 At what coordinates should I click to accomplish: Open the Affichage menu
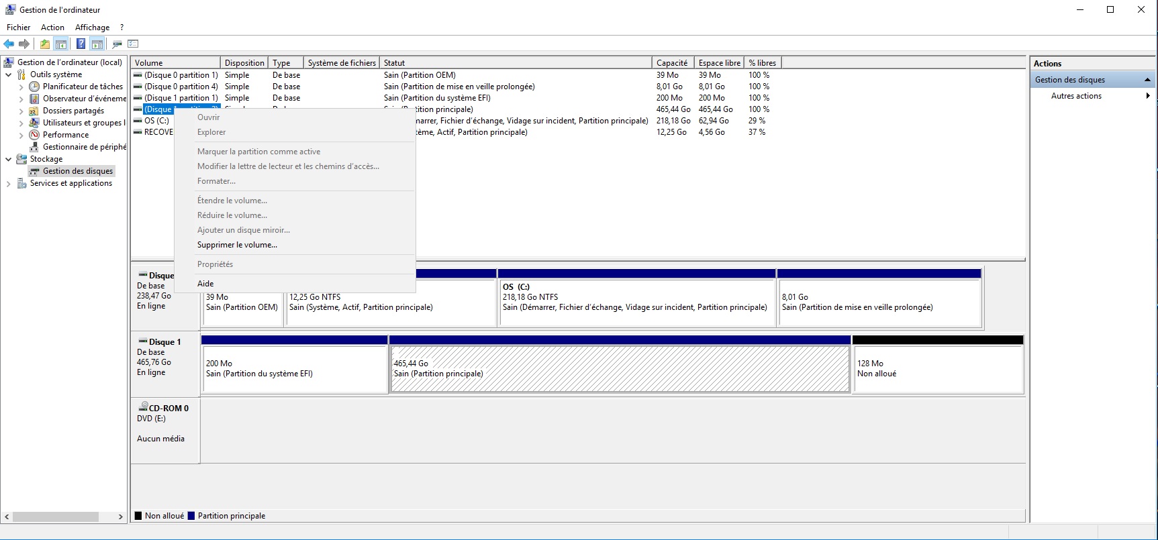click(92, 28)
